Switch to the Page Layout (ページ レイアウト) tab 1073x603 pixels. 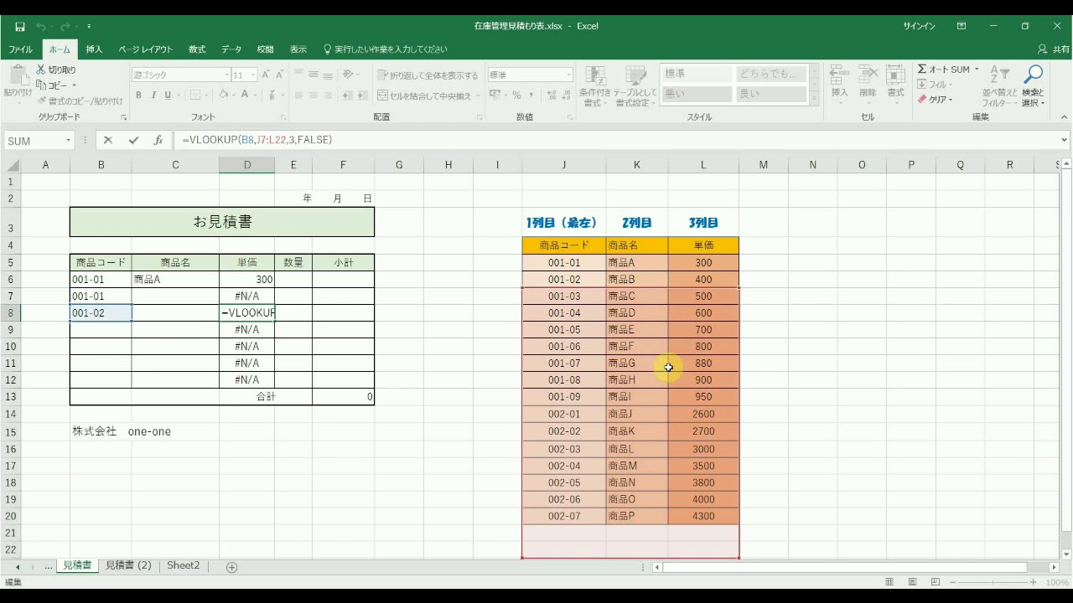(145, 49)
